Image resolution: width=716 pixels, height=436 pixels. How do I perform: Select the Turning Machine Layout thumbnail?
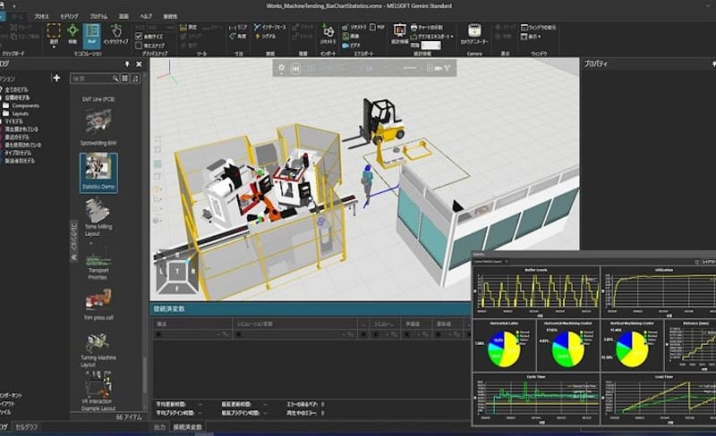point(98,349)
